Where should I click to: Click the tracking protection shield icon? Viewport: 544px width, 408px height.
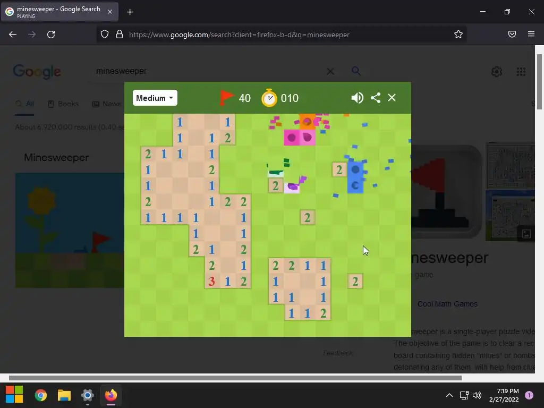[x=105, y=35]
